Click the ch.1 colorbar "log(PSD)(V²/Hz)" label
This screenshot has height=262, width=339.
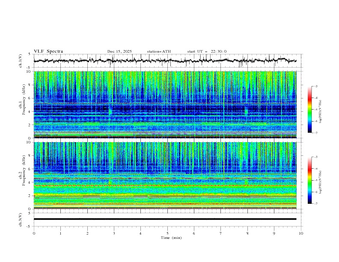(x=321, y=112)
